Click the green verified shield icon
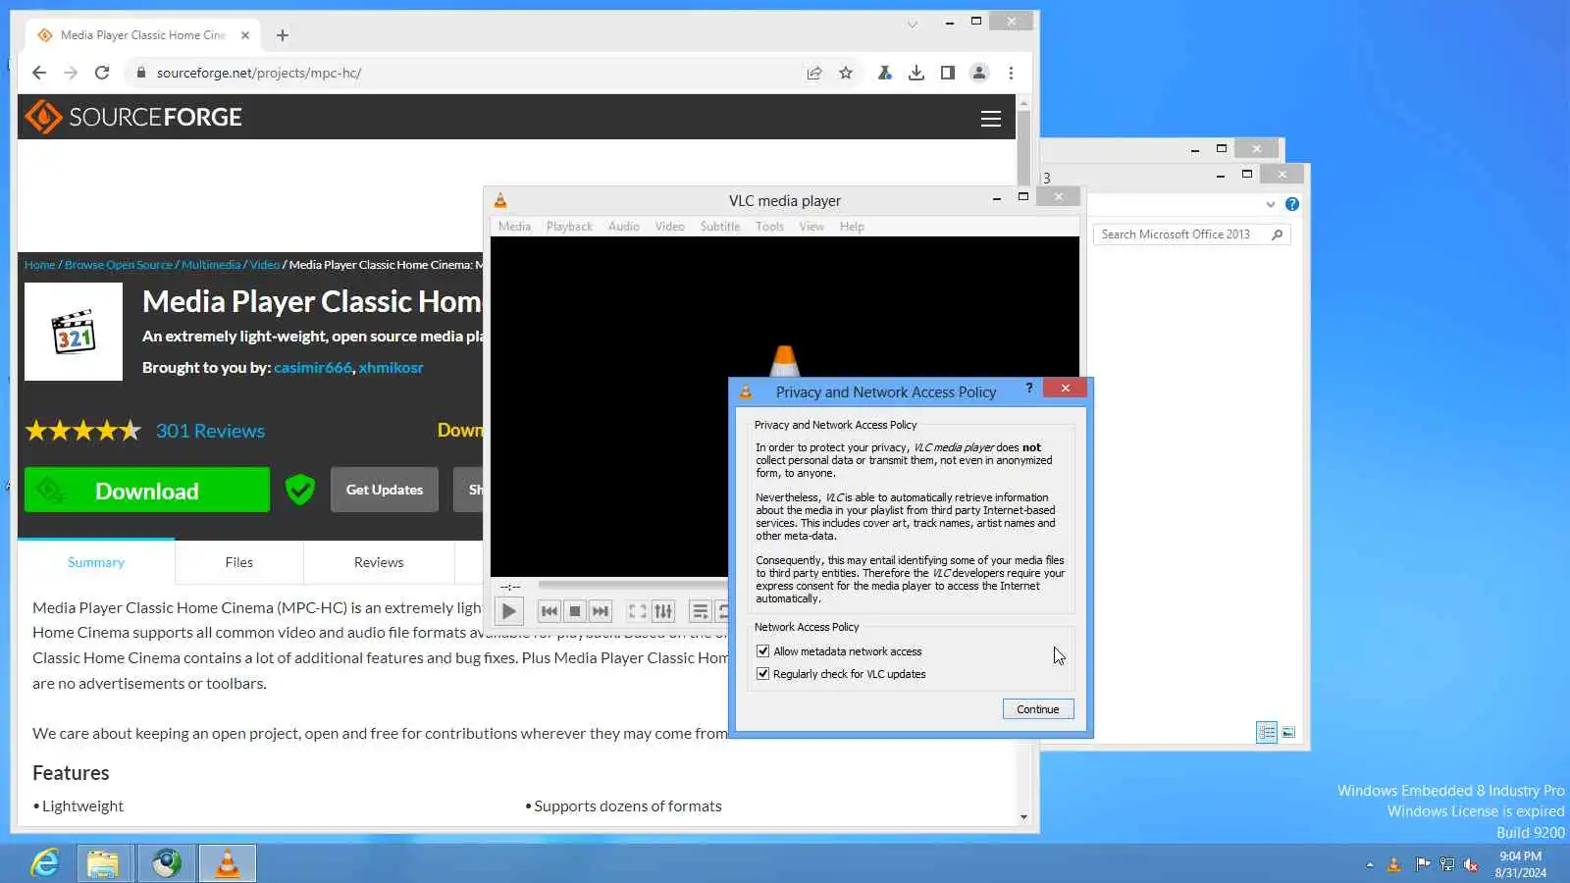This screenshot has height=883, width=1570. [300, 490]
